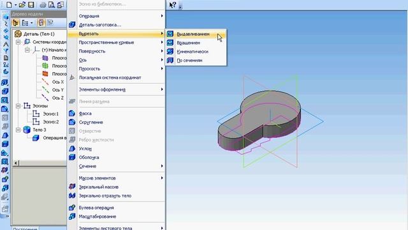Collapse the Системы координат tree node
Screen dimensions: 408x230
[18, 42]
